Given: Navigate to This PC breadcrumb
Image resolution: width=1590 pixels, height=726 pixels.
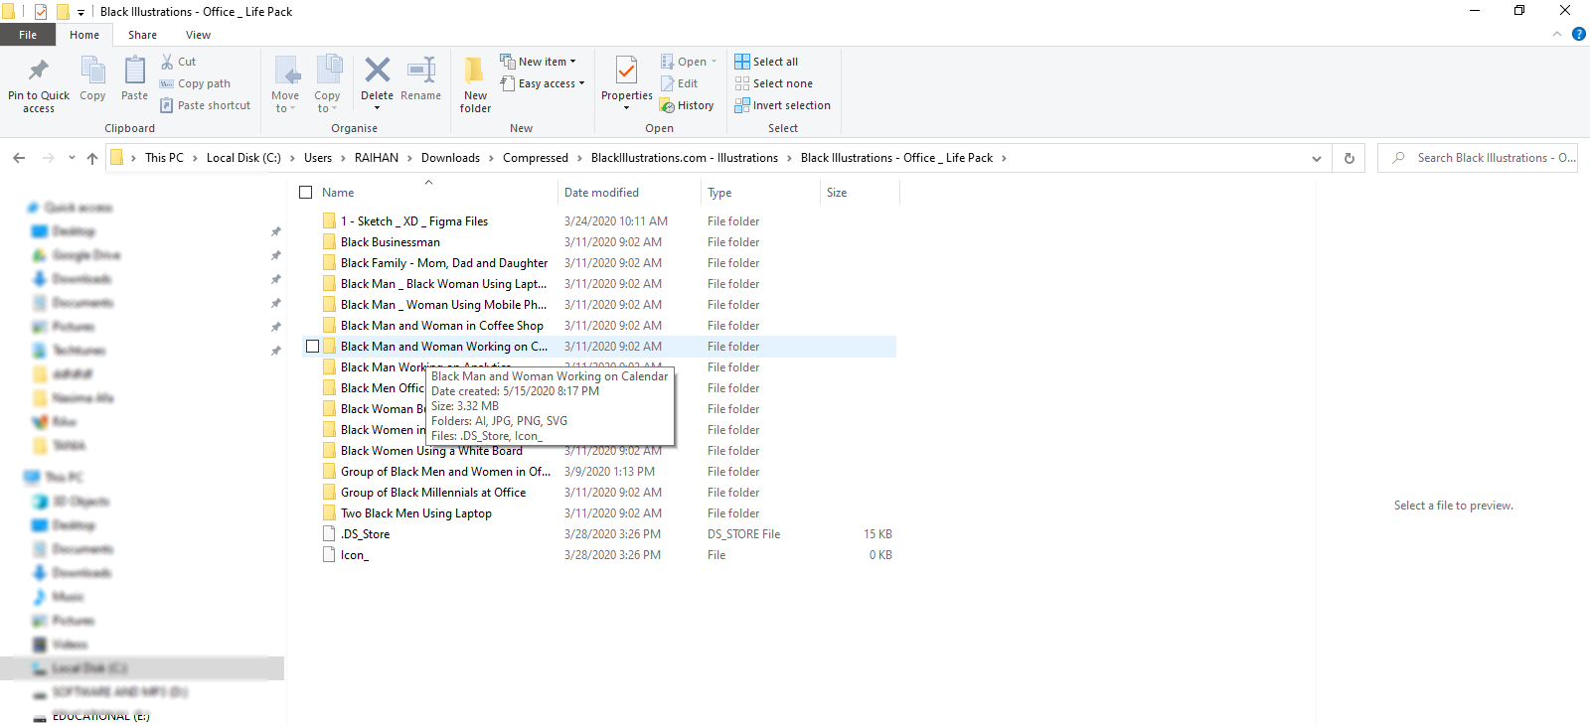Looking at the screenshot, I should 164,158.
